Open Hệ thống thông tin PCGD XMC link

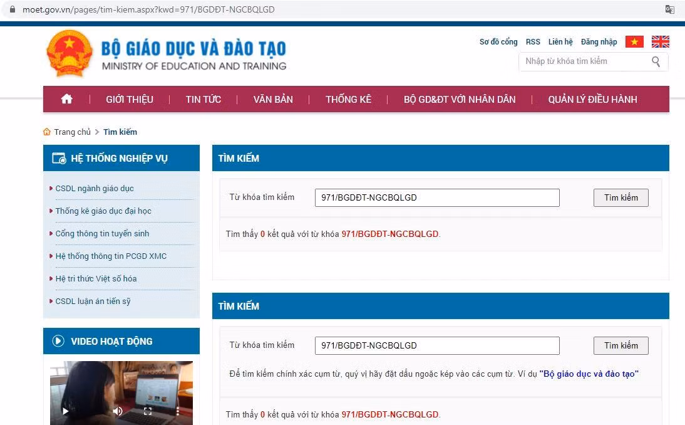click(x=111, y=256)
